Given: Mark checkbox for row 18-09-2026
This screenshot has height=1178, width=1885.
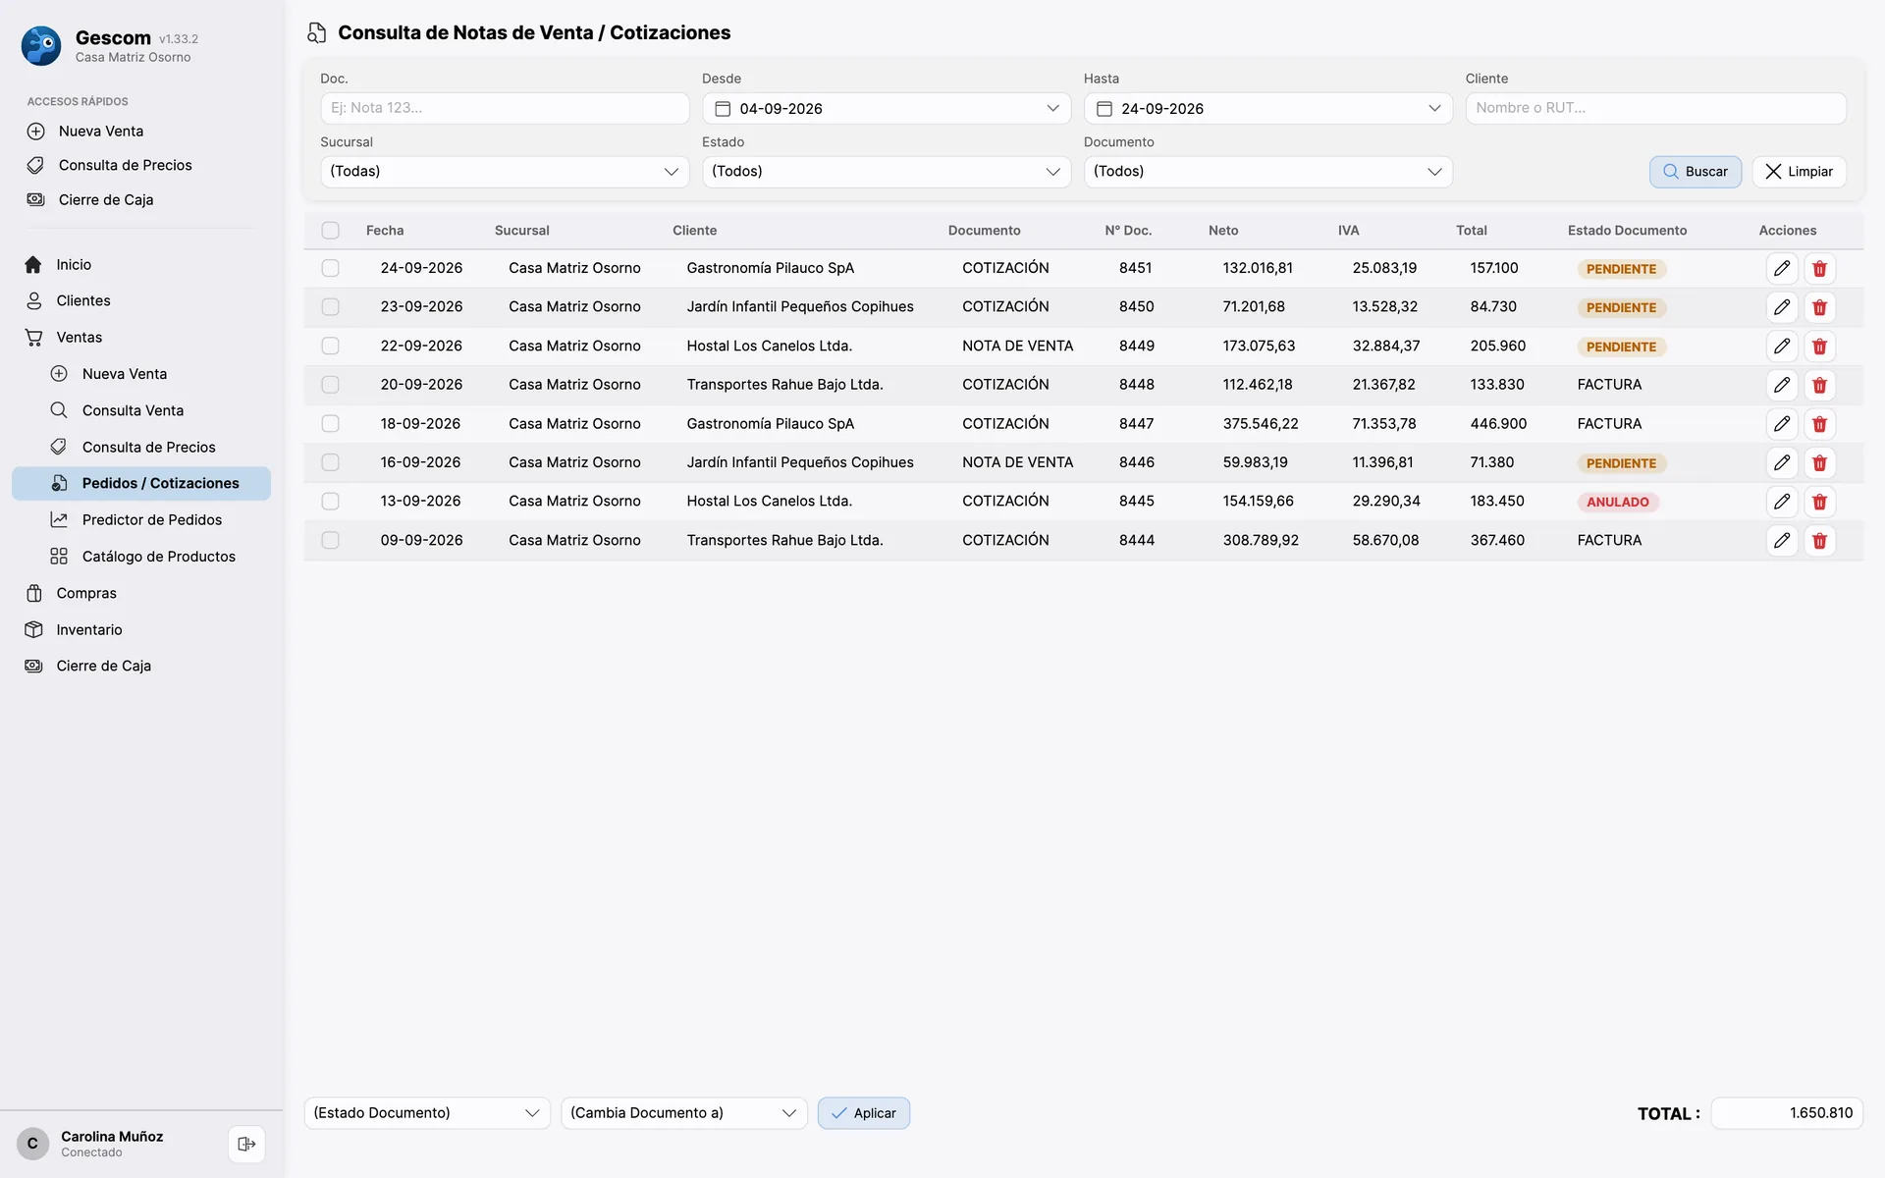Looking at the screenshot, I should point(330,424).
